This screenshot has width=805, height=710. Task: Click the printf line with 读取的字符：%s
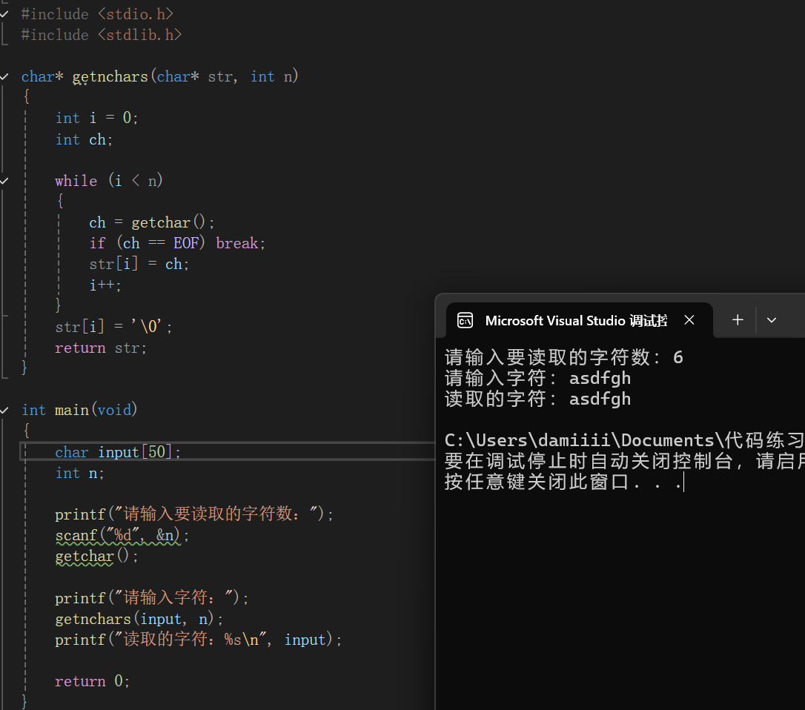(198, 640)
